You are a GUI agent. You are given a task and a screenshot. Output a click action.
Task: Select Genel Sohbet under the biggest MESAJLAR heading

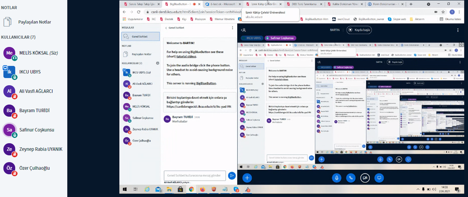[141, 36]
